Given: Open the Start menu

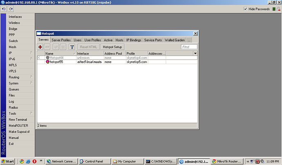Looking at the screenshot, I should (x=7, y=161).
